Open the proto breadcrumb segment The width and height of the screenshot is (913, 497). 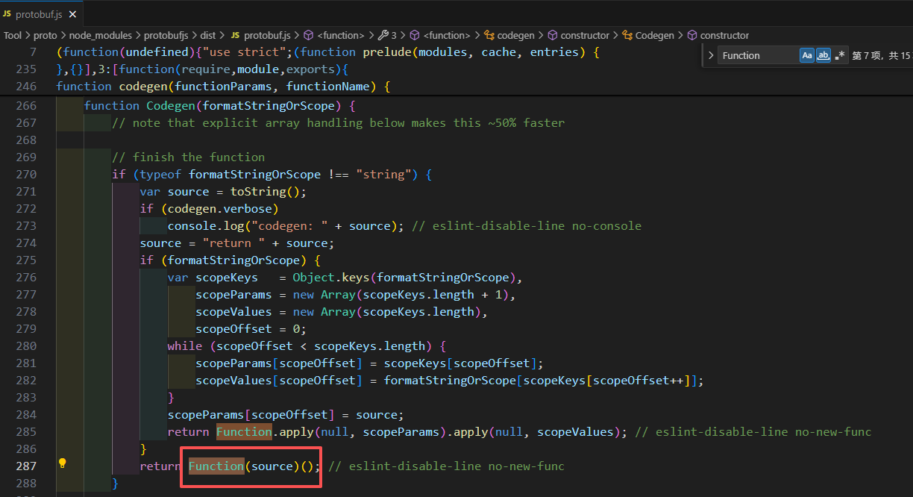pos(45,35)
